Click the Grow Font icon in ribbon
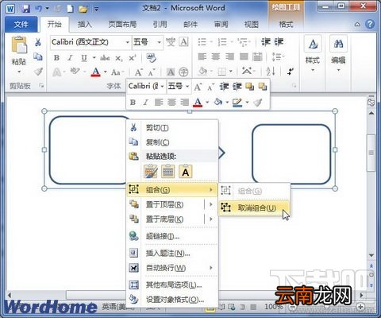This screenshot has height=318, width=381. click(x=138, y=72)
